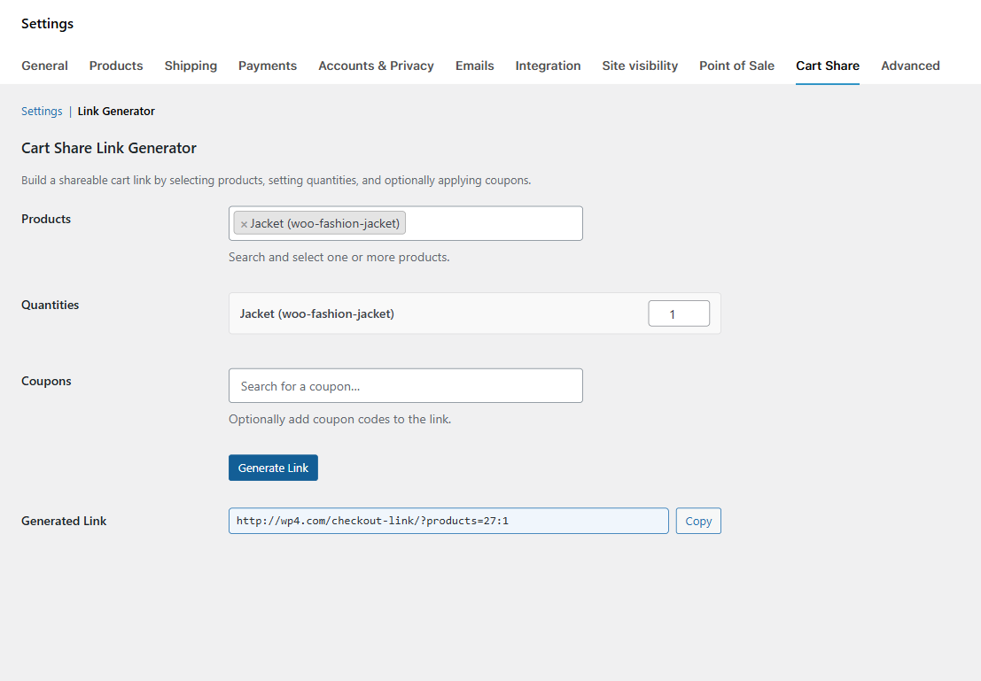Remove the Jacket product tag
Viewport: 981px width, 681px height.
click(x=244, y=224)
